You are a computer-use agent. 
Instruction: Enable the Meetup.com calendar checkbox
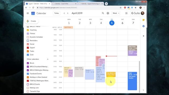click(x=28, y=88)
